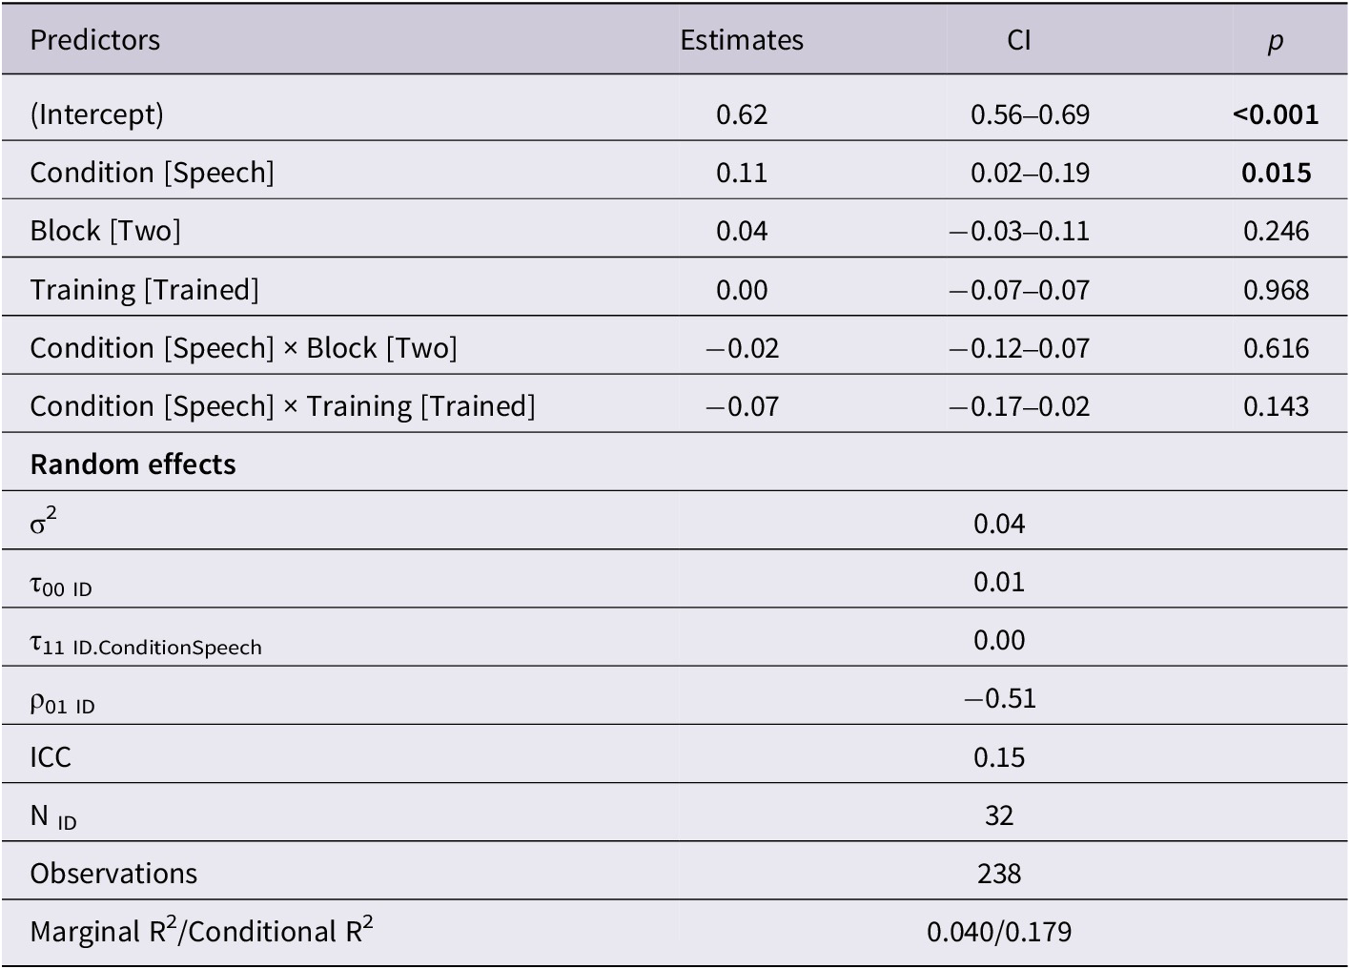Click Condition [Speech] × Training [Trained] label

[x=283, y=406]
